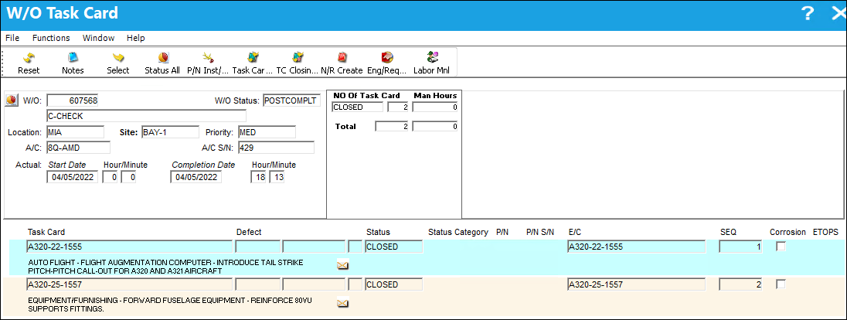Click the completion minute field 13

(x=277, y=177)
